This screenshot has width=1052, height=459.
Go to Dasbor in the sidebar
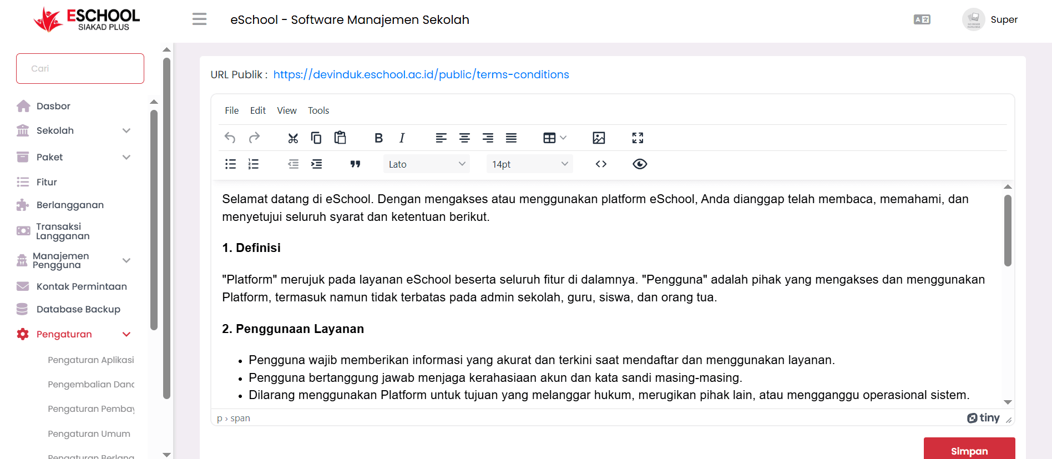[x=53, y=106]
